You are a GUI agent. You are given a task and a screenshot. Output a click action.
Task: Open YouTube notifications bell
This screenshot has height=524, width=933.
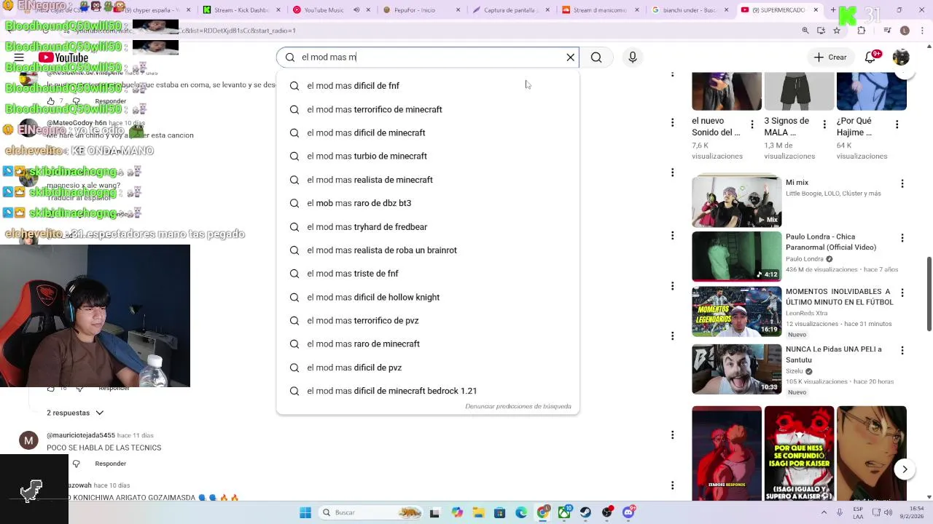(x=870, y=57)
